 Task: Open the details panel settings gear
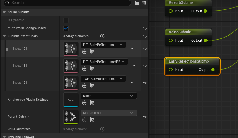(x=144, y=3)
